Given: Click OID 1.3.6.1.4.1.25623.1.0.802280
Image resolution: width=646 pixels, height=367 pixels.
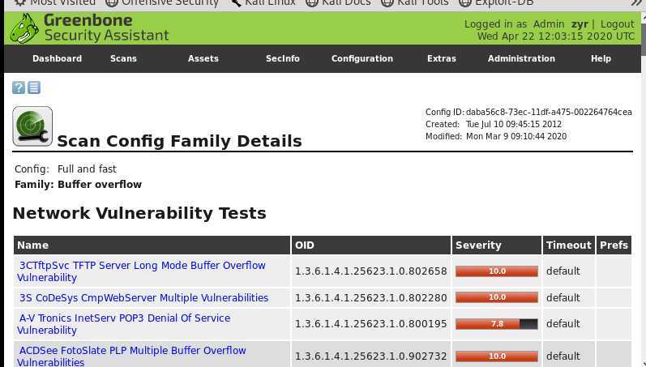Looking at the screenshot, I should (x=370, y=297).
